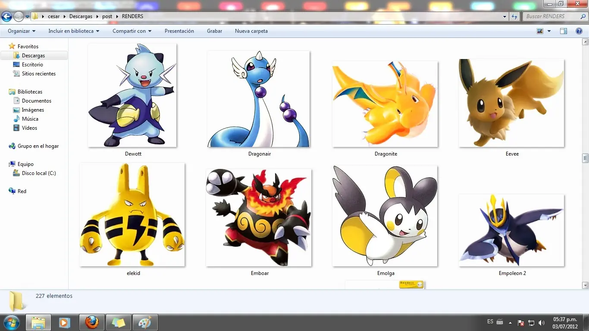
Task: Click the Windows Start orb
Action: click(11, 322)
